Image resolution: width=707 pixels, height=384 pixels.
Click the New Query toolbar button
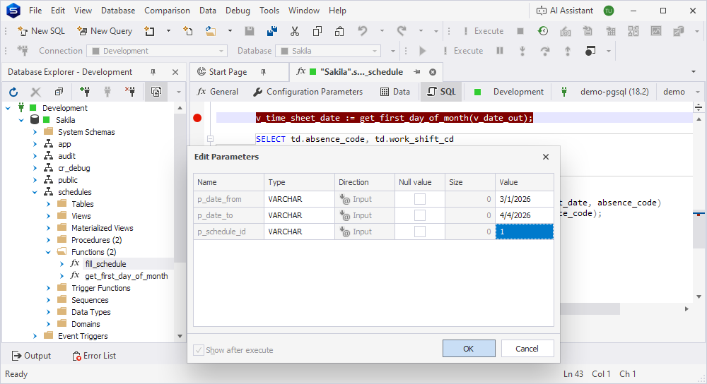pyautogui.click(x=105, y=31)
